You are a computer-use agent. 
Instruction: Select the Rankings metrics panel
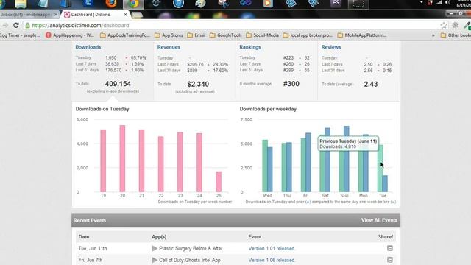277,71
